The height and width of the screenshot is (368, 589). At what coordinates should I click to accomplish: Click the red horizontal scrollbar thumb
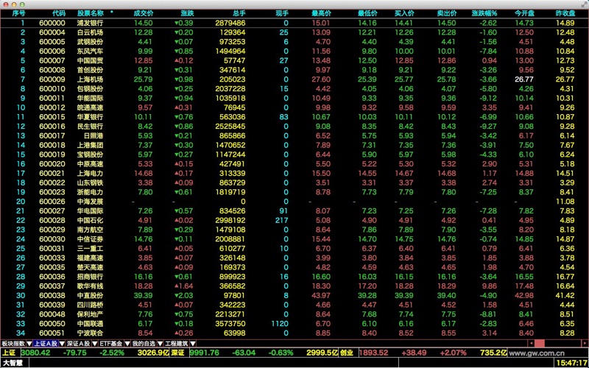[x=540, y=343]
